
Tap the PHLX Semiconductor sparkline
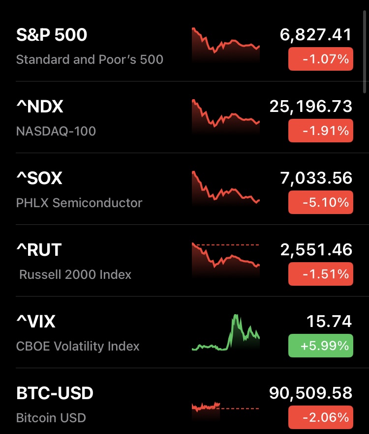[225, 188]
